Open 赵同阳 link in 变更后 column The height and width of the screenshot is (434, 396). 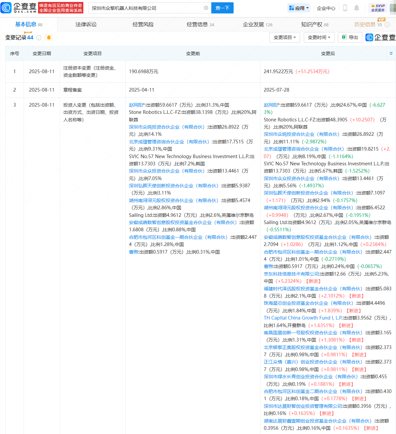(x=271, y=105)
